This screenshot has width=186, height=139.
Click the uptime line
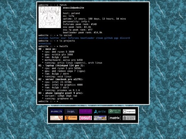tap(94, 19)
